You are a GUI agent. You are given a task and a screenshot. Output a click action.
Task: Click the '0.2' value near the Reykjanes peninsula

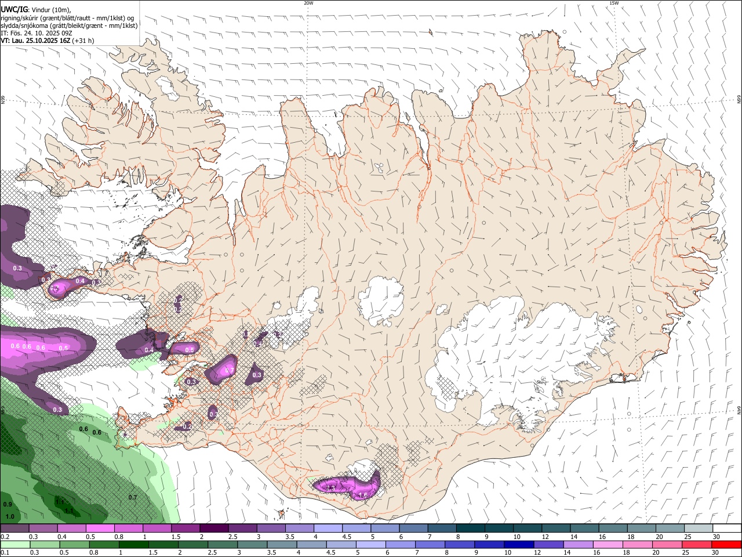[187, 426]
